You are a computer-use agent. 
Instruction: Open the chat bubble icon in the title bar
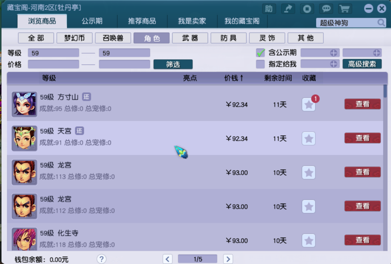click(x=326, y=9)
